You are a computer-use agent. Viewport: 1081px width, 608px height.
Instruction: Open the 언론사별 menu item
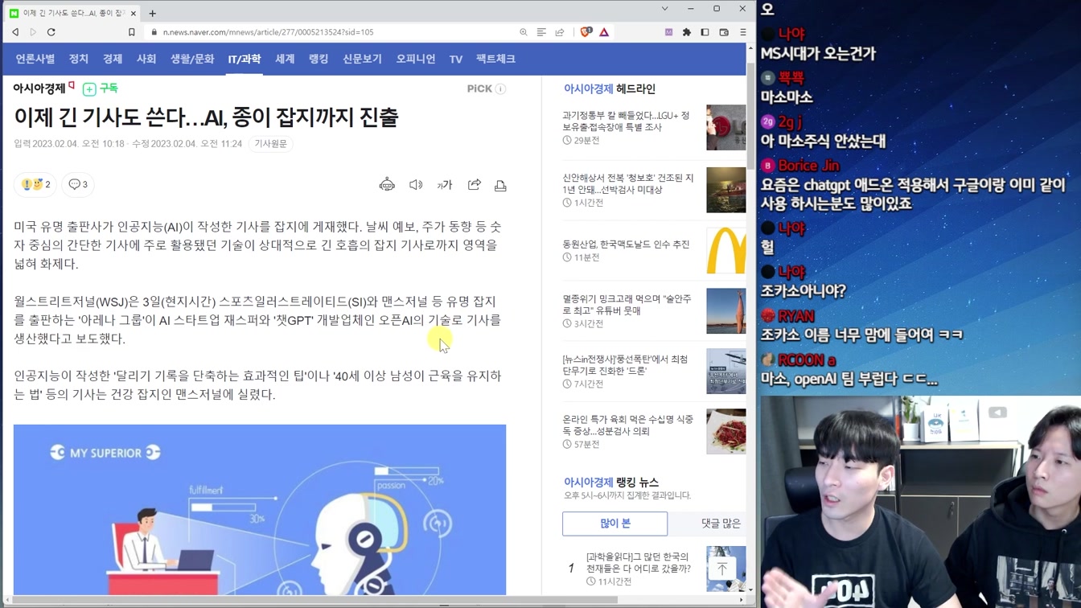tap(35, 59)
